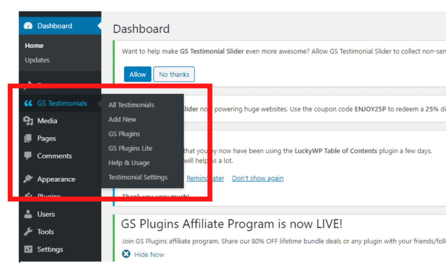Click the Hide Now X icon
The width and height of the screenshot is (446, 277).
(x=126, y=253)
